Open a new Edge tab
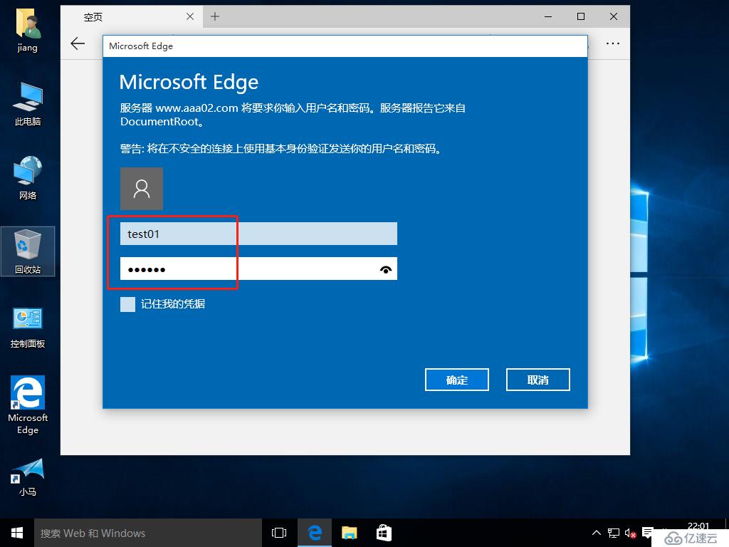The width and height of the screenshot is (729, 547). [x=215, y=17]
